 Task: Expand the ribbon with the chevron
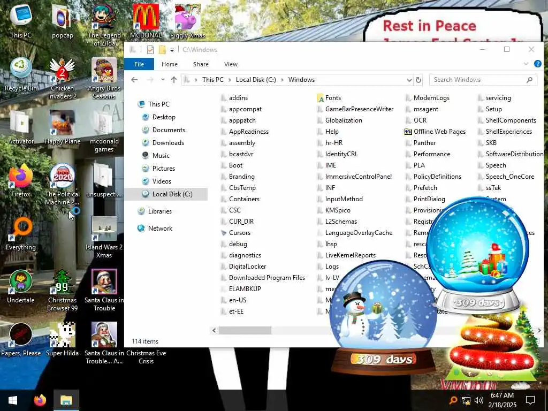pos(526,64)
